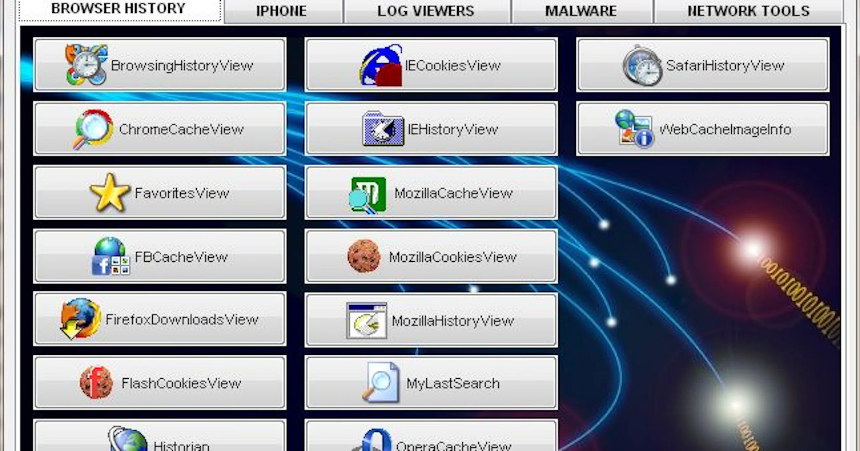This screenshot has height=451, width=860.
Task: Click the WebCacheImageInfo picture info icon
Action: coord(635,128)
